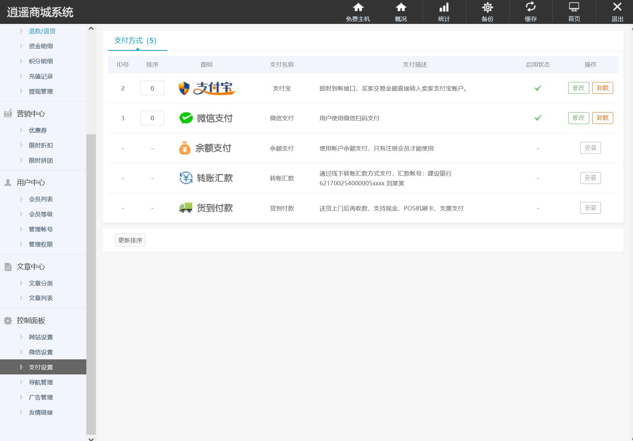Click the sort order field for 微信支付
The image size is (633, 441).
click(x=152, y=118)
